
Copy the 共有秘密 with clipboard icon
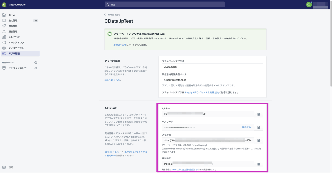click(x=258, y=164)
